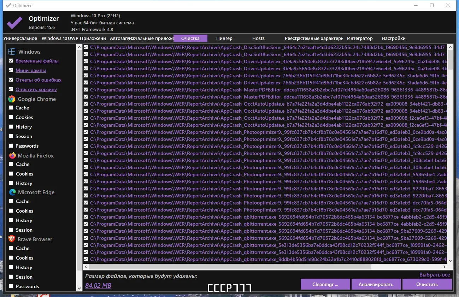Enable Cache cleaning under Google Chrome

(11, 108)
